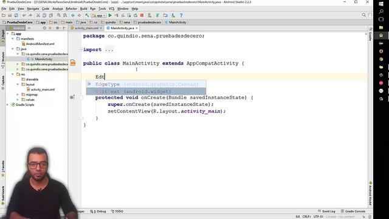
Task: Click the Save All toolbar icon
Action: (x=10, y=15)
